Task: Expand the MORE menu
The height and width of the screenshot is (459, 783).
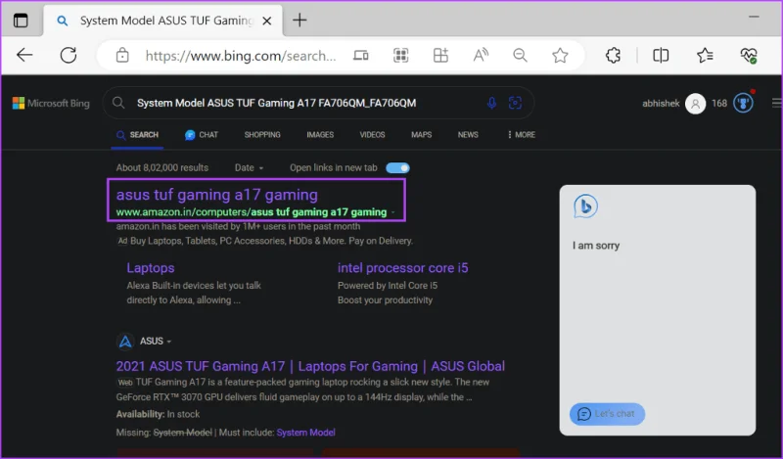Action: pos(522,135)
